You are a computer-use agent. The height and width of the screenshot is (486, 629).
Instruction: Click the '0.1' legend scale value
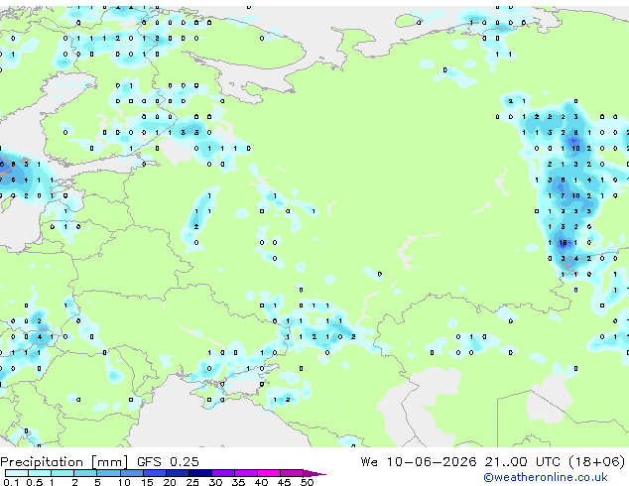coord(11,482)
